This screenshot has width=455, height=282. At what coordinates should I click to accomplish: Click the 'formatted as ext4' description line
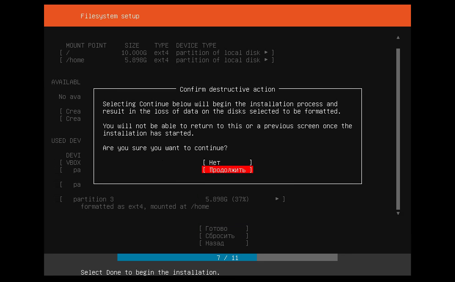click(x=144, y=206)
